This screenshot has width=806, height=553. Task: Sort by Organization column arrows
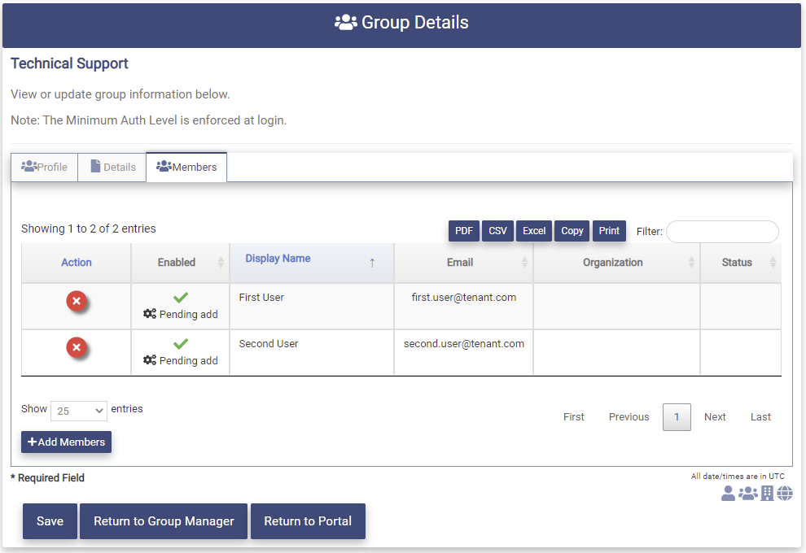click(691, 263)
